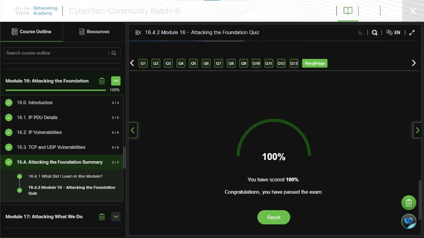Open the green clipboard floating button
Image resolution: width=424 pixels, height=238 pixels.
pos(409,203)
